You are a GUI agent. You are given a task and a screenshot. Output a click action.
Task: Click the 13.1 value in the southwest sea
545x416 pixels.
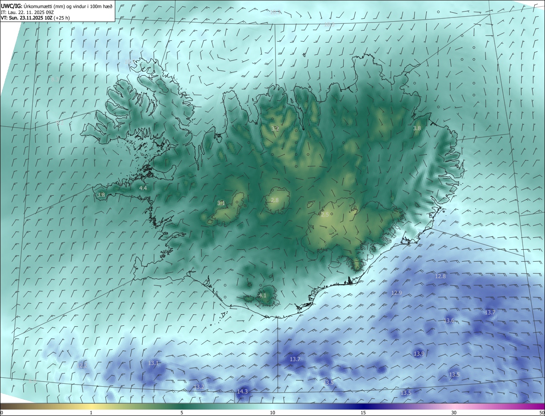click(154, 363)
